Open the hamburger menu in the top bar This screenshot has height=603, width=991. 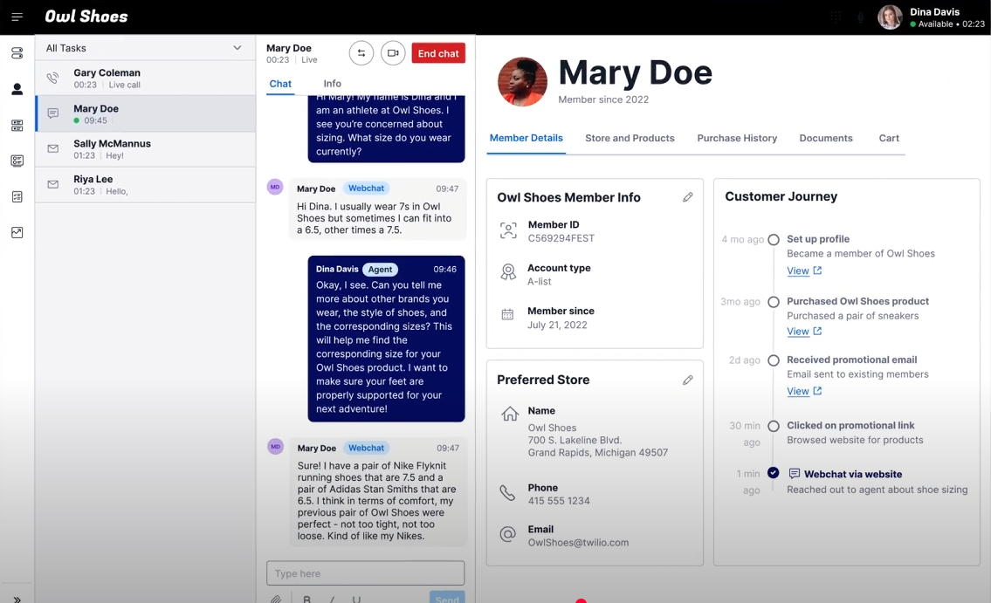coord(17,17)
